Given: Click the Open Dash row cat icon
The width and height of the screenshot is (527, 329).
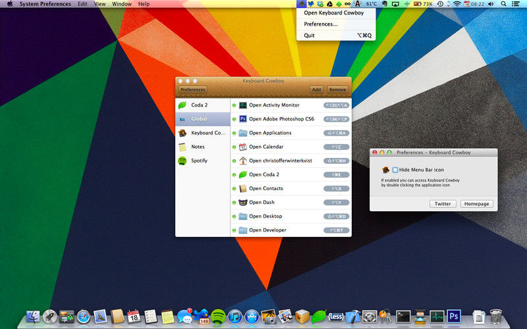Looking at the screenshot, I should pos(242,202).
